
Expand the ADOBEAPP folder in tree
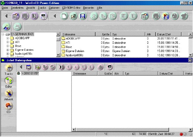tap(8, 38)
